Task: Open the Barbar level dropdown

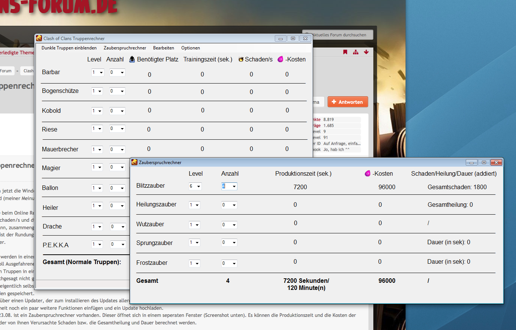Action: tap(97, 72)
